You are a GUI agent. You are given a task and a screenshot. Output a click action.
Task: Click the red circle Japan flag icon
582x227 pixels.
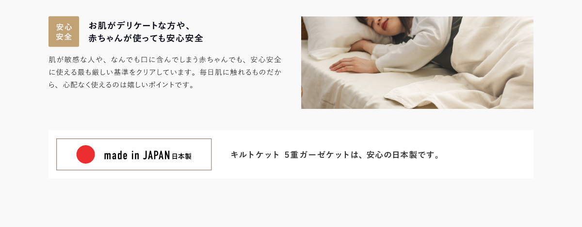coord(85,154)
